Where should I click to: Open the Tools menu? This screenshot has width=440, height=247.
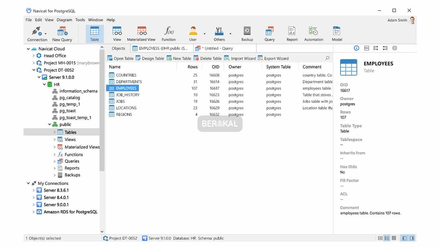[x=80, y=20]
